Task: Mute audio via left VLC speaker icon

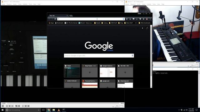Action: [x=113, y=107]
